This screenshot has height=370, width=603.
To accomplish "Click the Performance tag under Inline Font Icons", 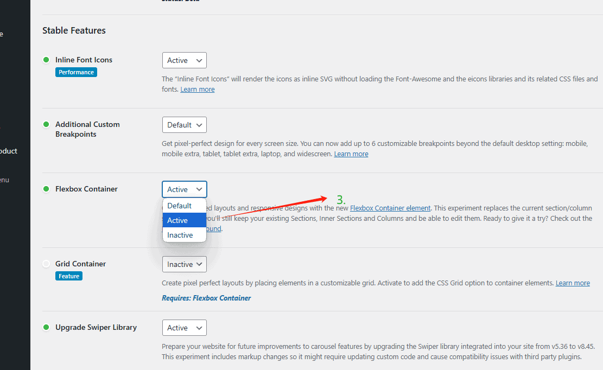I will tap(76, 72).
